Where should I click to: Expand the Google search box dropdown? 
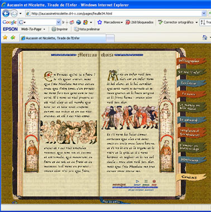click(x=58, y=22)
